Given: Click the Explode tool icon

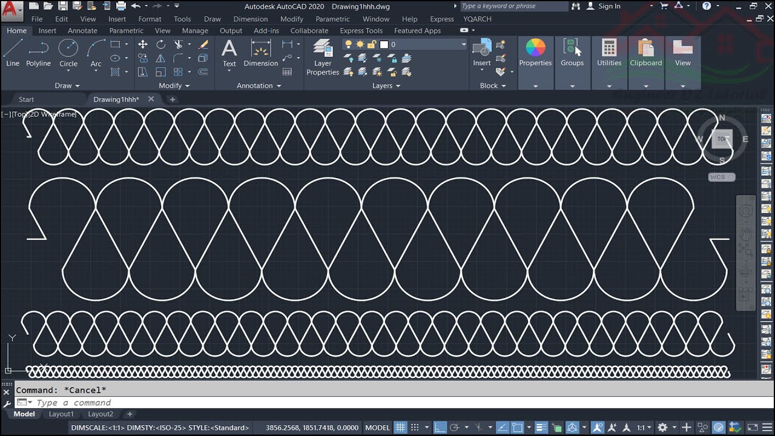Looking at the screenshot, I should [203, 58].
